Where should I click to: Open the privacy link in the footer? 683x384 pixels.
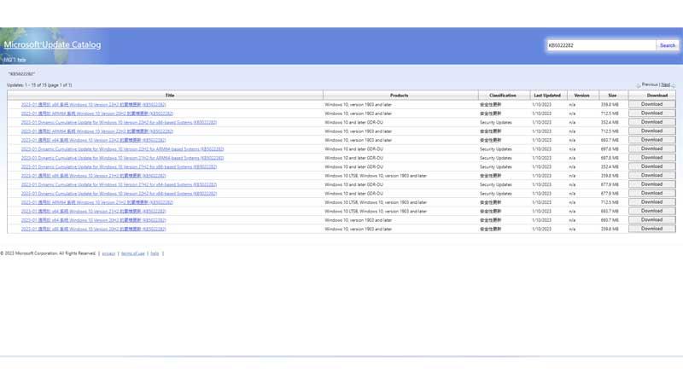point(108,253)
